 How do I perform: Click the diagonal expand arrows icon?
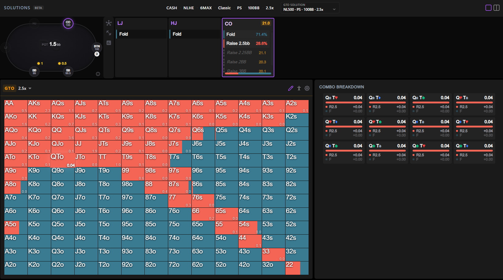[109, 33]
